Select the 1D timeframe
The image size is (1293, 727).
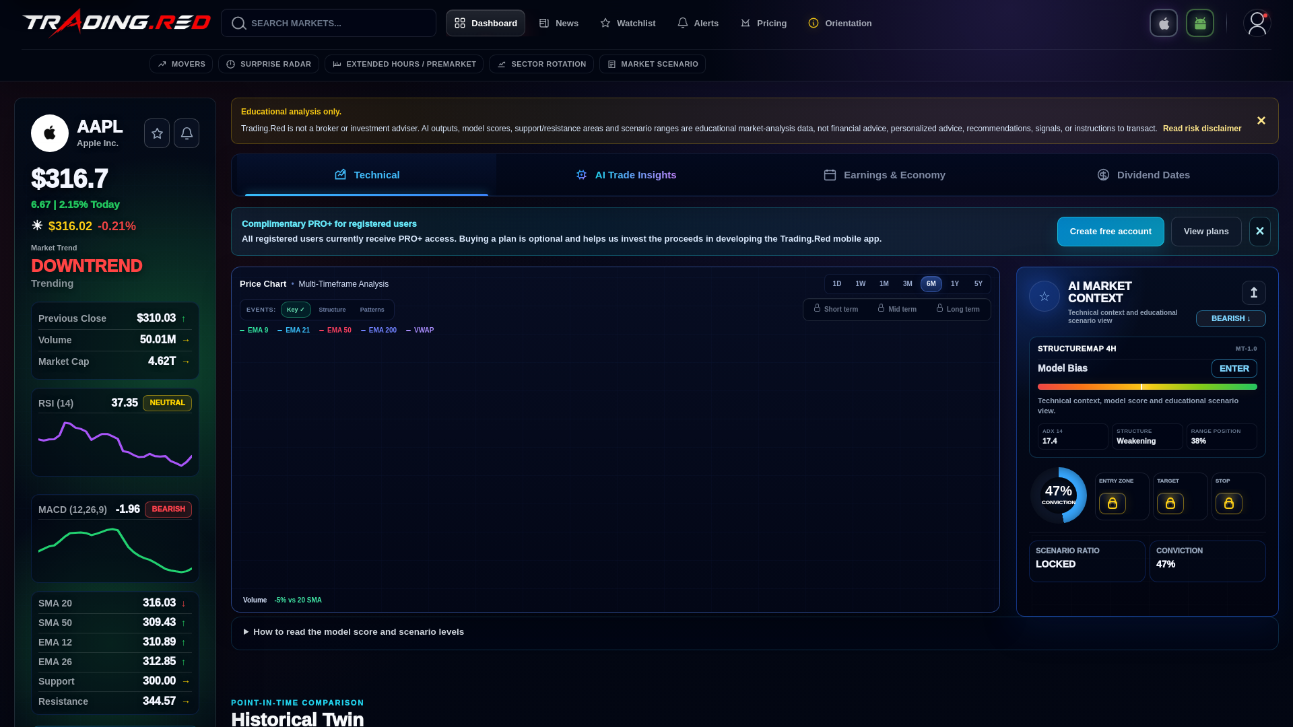837,284
